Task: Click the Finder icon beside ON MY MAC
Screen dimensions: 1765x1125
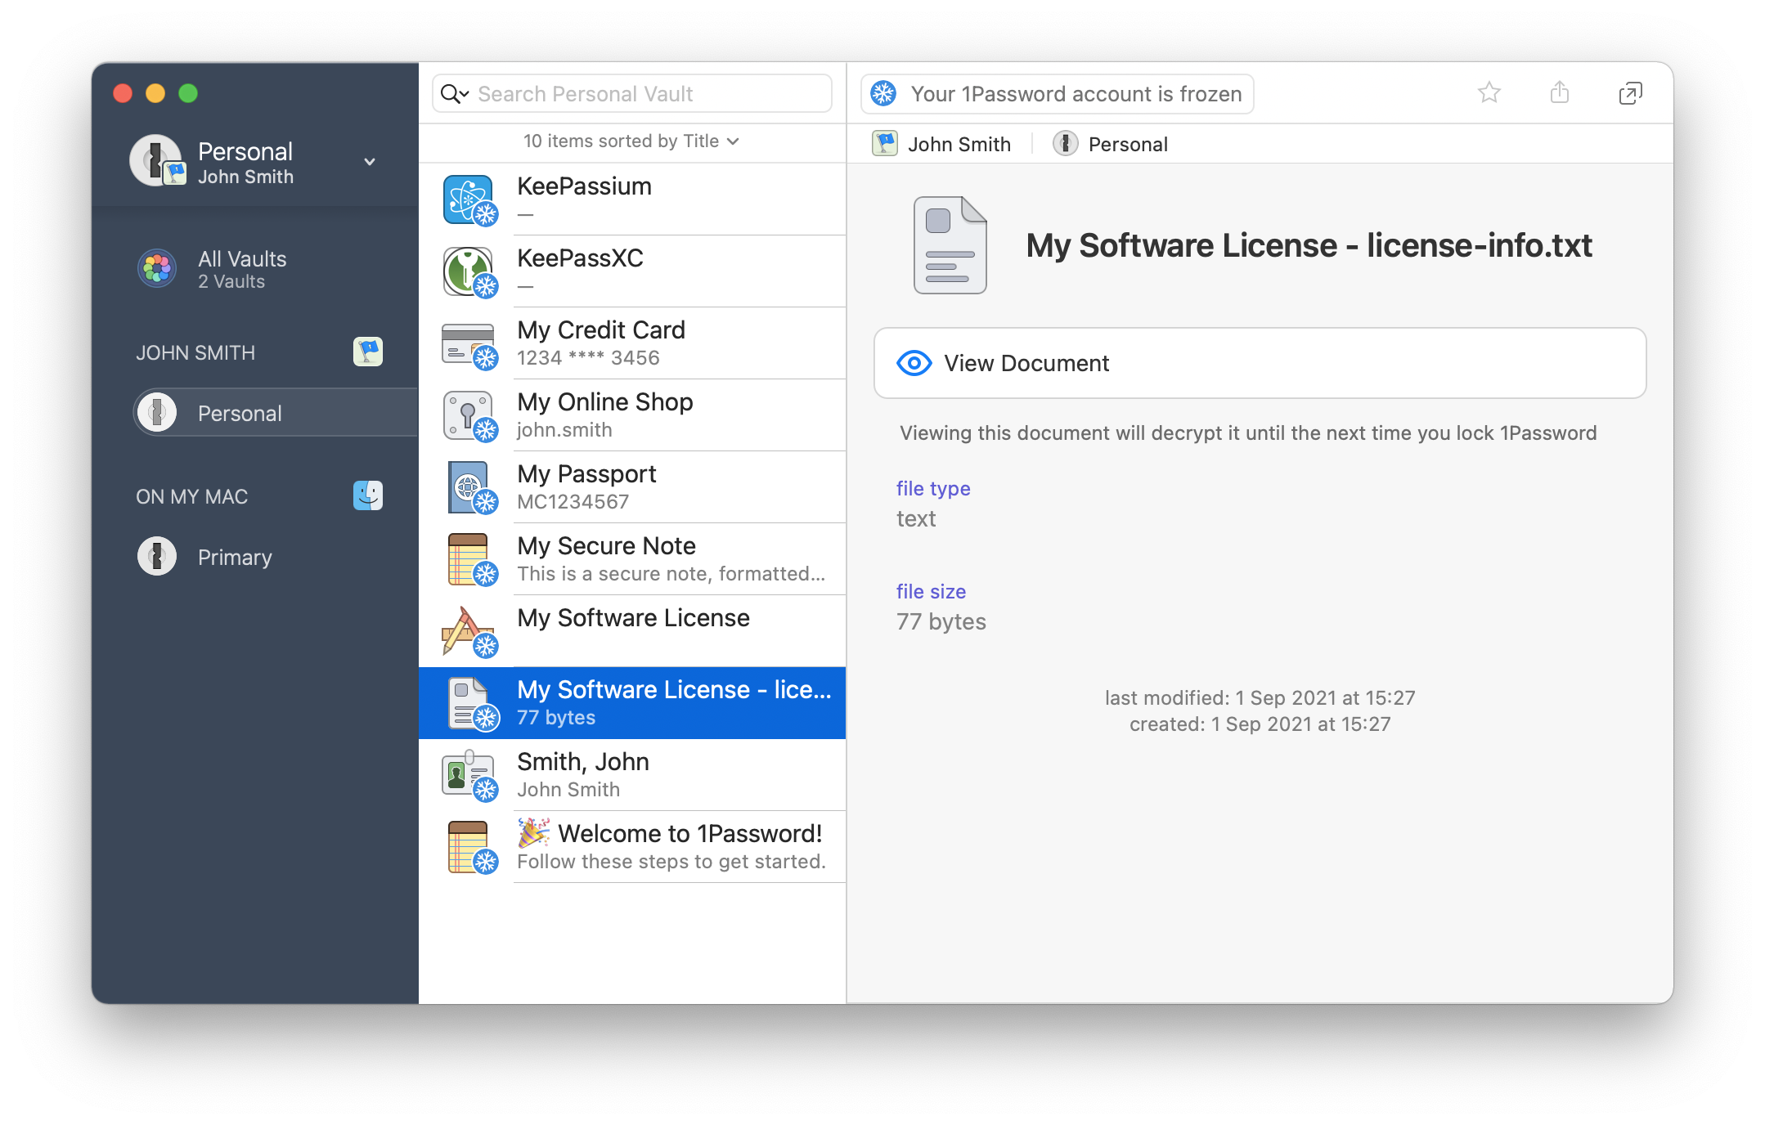Action: point(368,495)
